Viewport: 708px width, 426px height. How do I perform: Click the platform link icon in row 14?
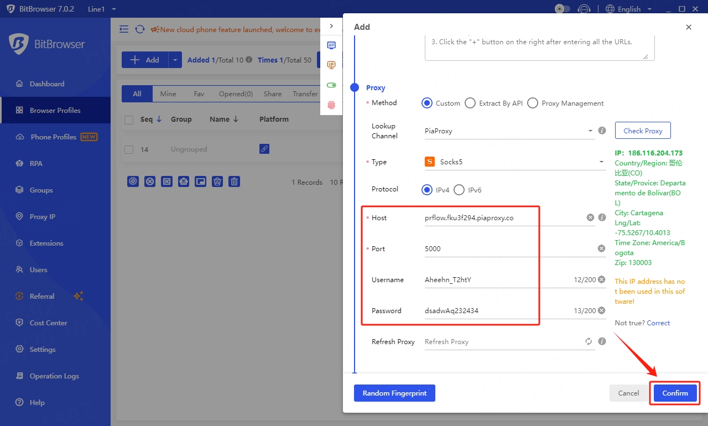(x=264, y=149)
